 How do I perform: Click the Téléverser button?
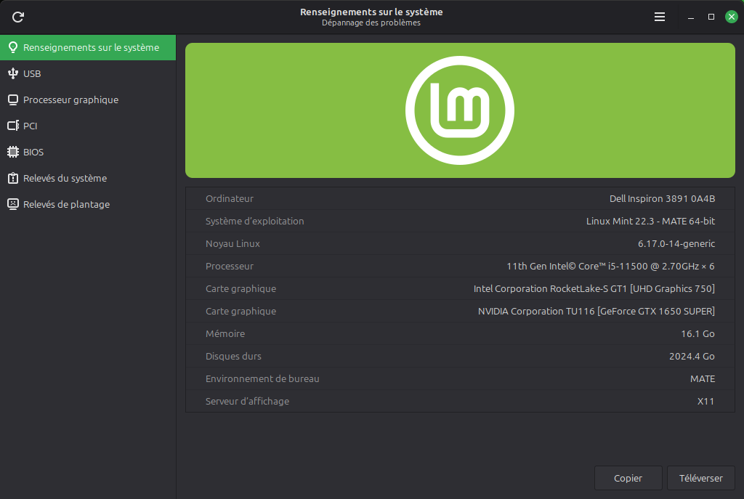tap(701, 478)
